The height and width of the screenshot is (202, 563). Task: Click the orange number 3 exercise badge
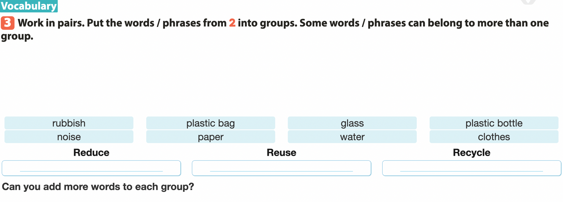point(8,23)
